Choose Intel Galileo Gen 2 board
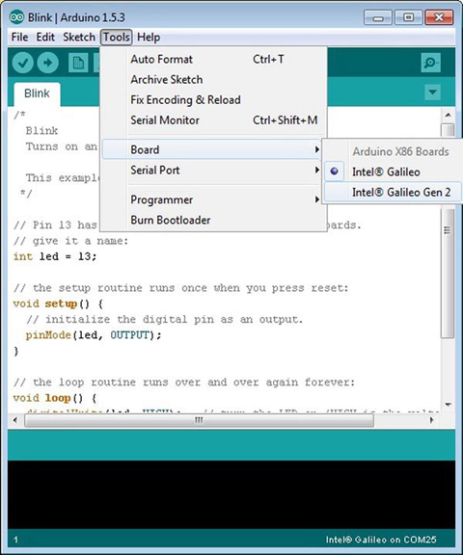 (x=394, y=192)
